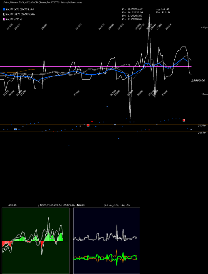Click the large red square marker near center
The image size is (208, 274).
coord(88,125)
